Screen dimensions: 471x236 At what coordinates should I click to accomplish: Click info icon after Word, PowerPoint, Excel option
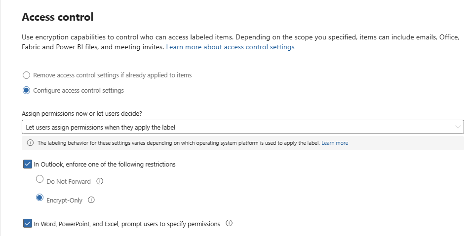pos(229,224)
